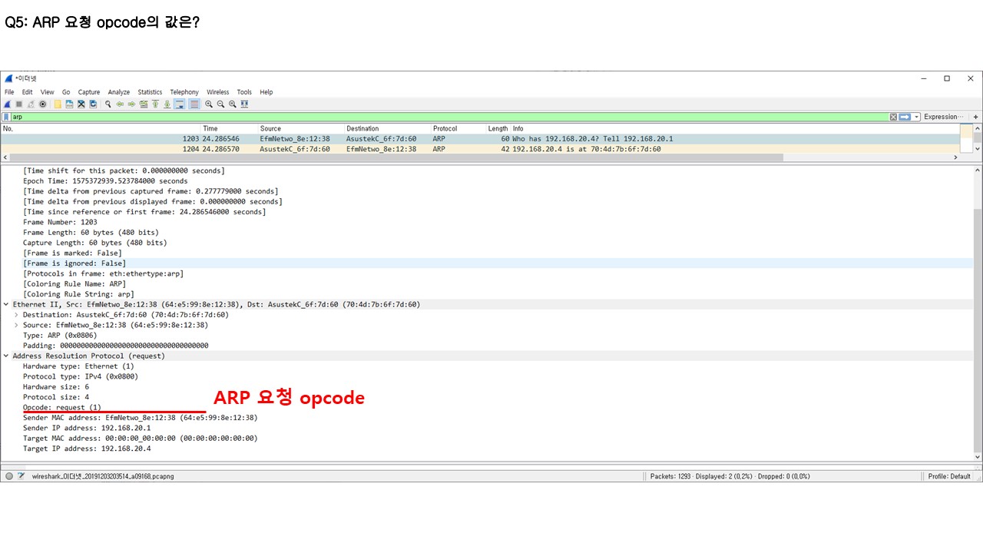Jump to the last packet
The height and width of the screenshot is (553, 983).
[167, 104]
